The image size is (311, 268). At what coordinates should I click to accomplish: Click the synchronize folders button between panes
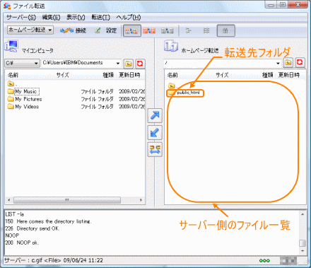coord(155,149)
